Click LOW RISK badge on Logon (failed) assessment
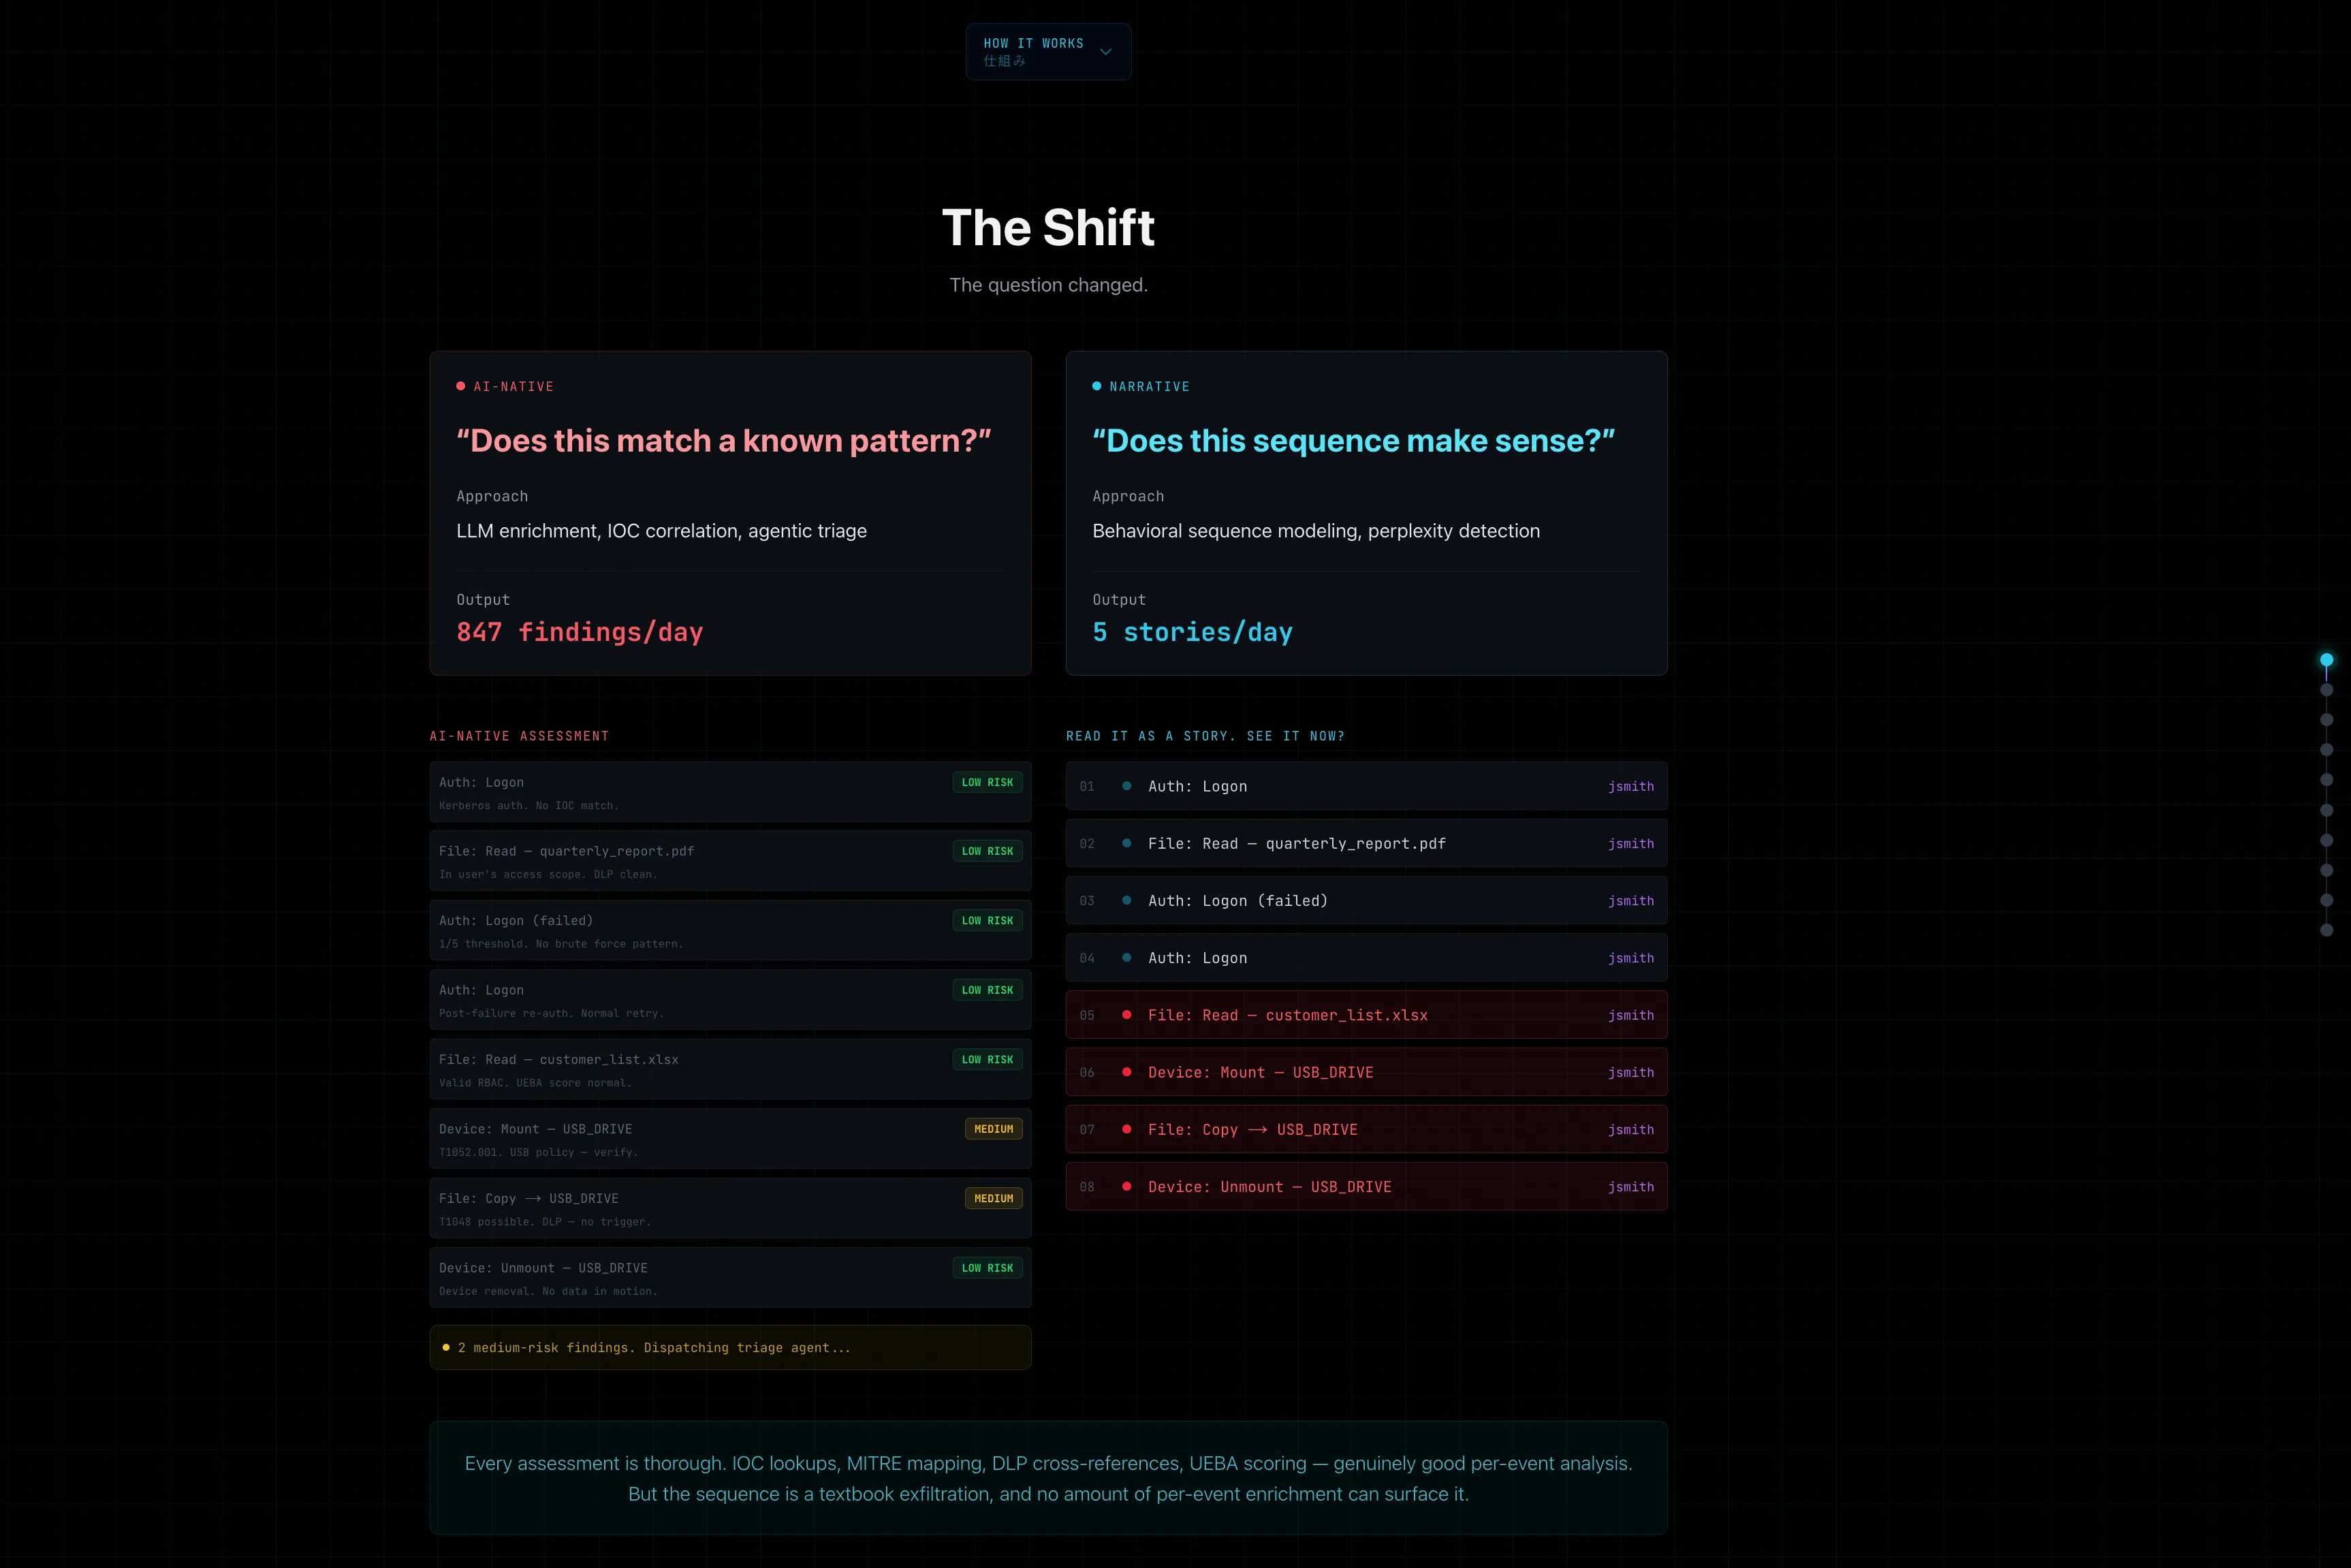2351x1568 pixels. pos(987,920)
